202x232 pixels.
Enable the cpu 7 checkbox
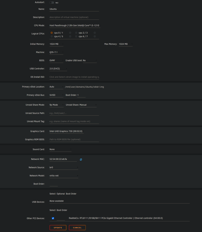coord(95,36)
